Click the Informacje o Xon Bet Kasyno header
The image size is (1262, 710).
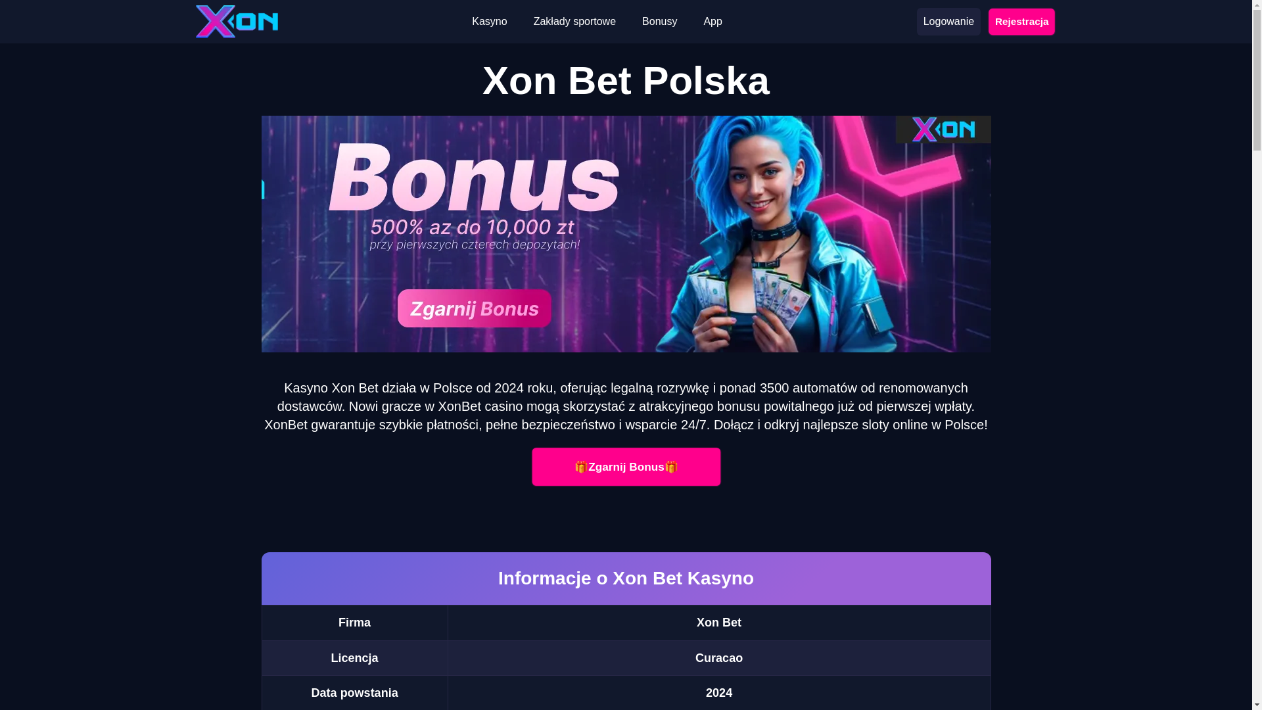[626, 579]
